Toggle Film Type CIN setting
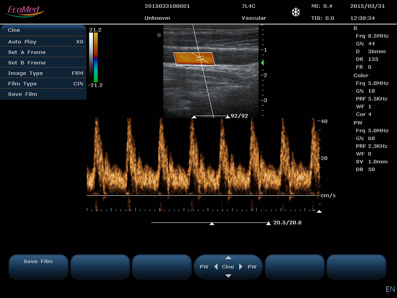This screenshot has height=298, width=397. [x=44, y=84]
